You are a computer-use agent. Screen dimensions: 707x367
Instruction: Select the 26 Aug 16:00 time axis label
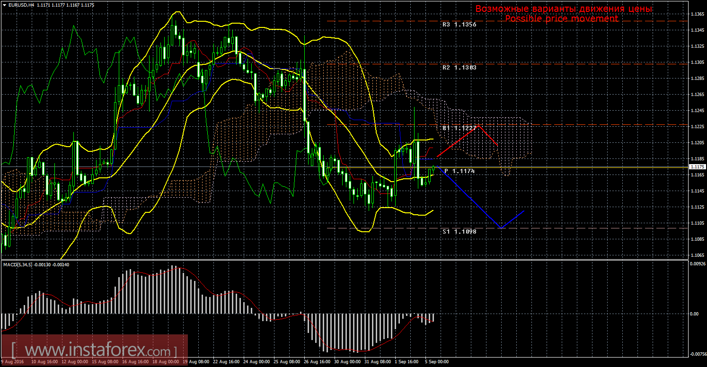coord(317,362)
